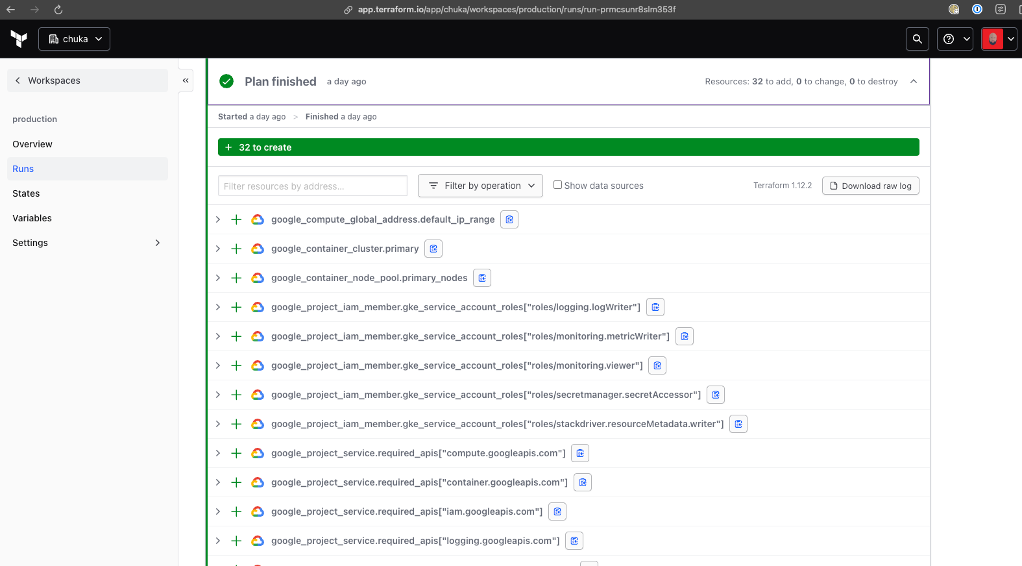This screenshot has width=1022, height=566.
Task: Expand the roles/stackdriver.resourceMetadata.writer row
Action: [218, 424]
